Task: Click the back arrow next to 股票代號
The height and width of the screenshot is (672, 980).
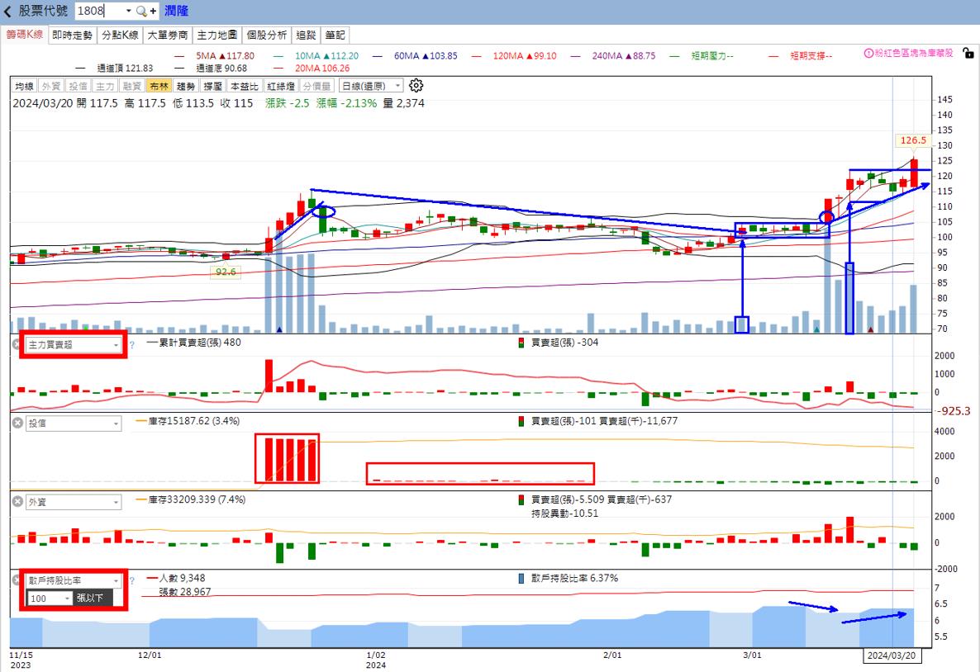Action: pos(8,12)
